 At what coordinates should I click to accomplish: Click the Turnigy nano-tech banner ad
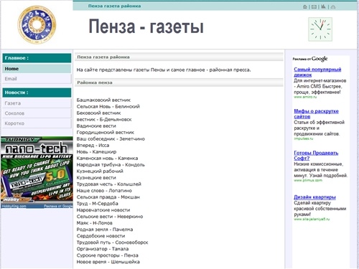(37, 170)
